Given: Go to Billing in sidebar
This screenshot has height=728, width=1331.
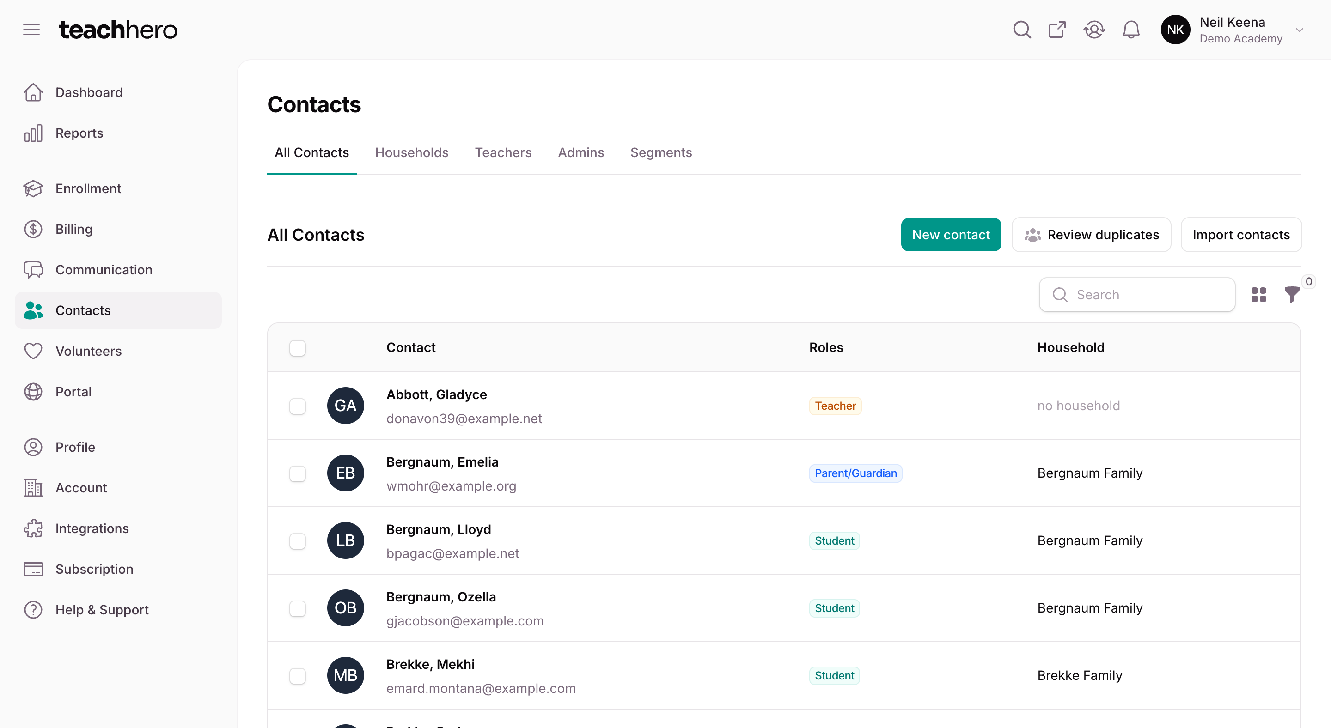Looking at the screenshot, I should tap(118, 229).
